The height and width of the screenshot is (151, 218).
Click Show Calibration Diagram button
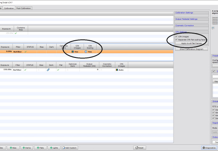click(192, 49)
